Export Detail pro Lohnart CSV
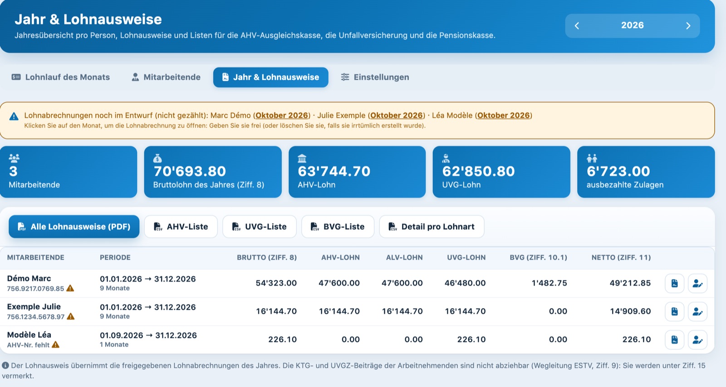 (x=432, y=227)
